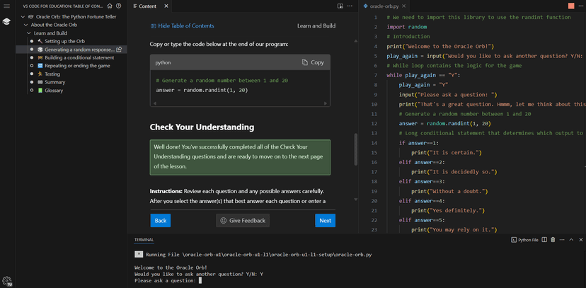Stop the running file with the red square
The height and width of the screenshot is (288, 586).
coord(571,6)
